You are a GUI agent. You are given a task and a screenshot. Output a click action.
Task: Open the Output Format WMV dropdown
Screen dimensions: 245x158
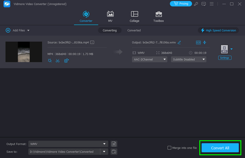(x=68, y=144)
